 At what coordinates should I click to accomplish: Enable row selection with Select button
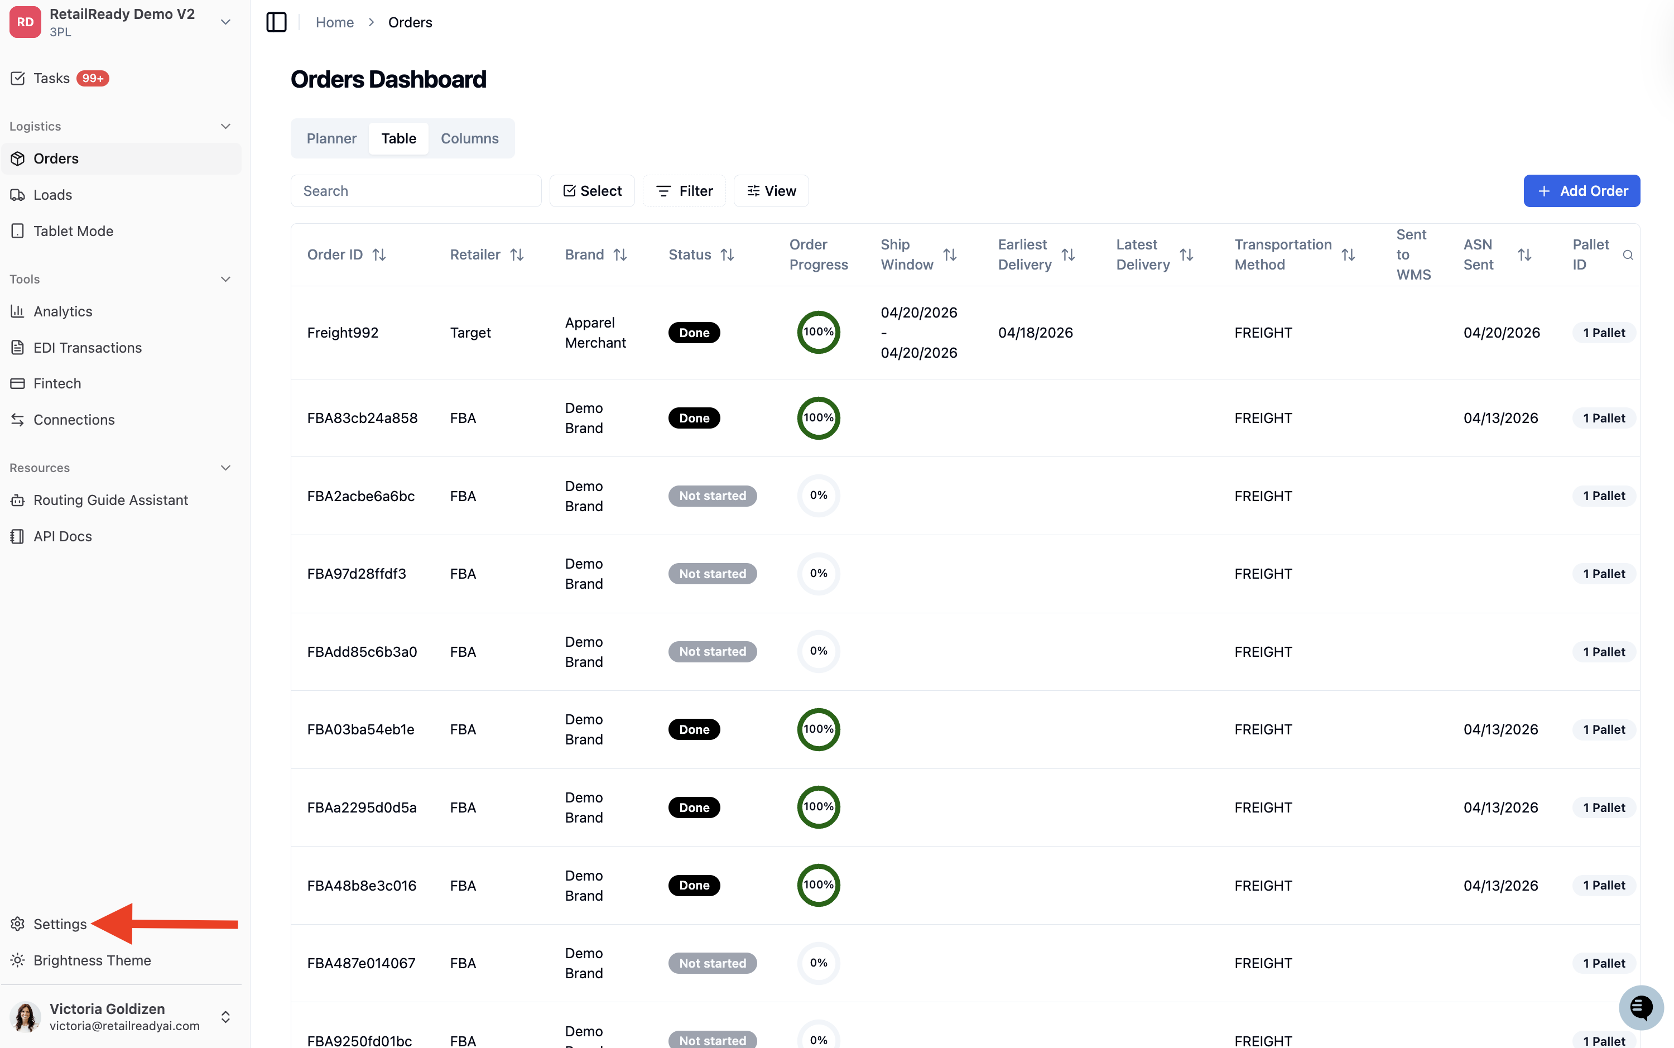pyautogui.click(x=591, y=191)
